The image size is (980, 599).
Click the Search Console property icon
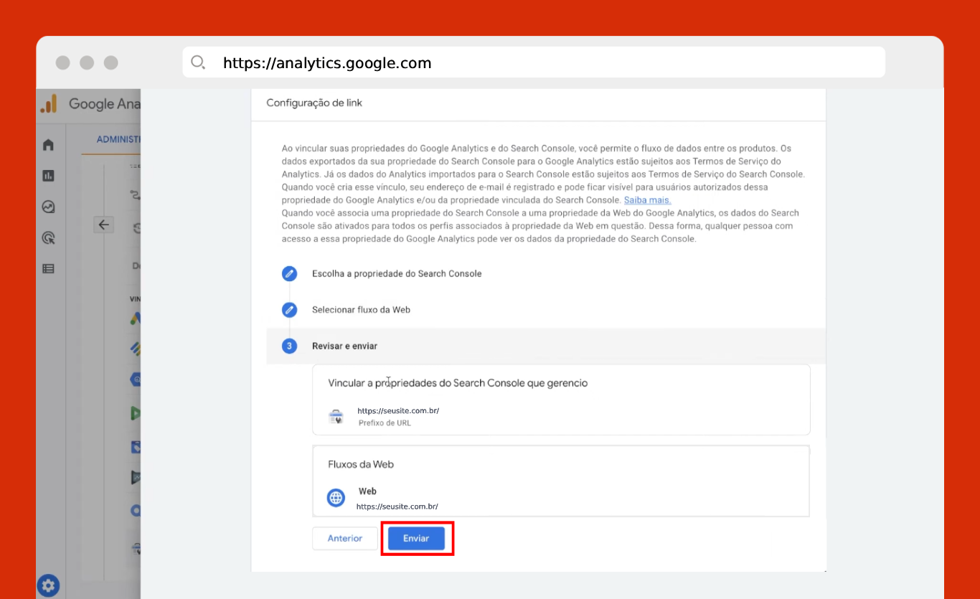coord(336,417)
